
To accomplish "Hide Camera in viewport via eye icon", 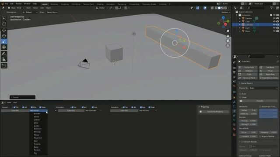I will pyautogui.click(x=274, y=18).
